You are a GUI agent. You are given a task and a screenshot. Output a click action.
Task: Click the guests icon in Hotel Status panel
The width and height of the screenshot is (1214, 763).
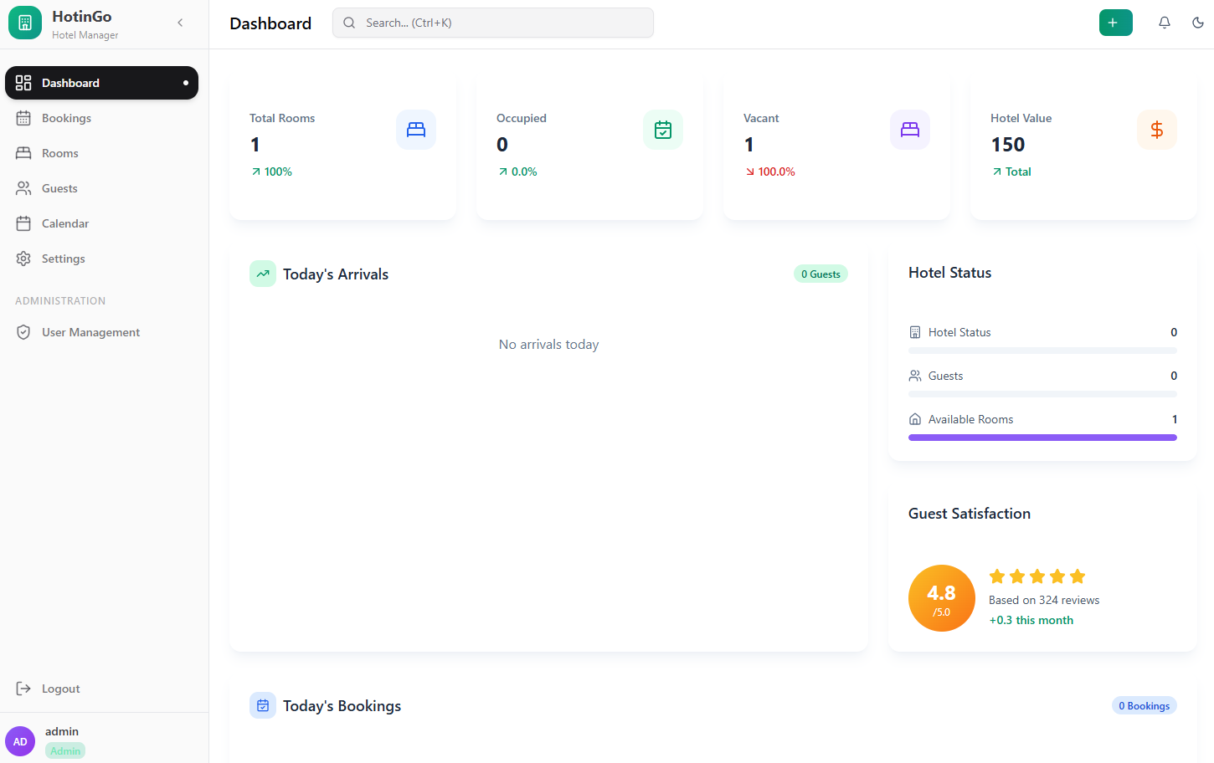pos(914,376)
